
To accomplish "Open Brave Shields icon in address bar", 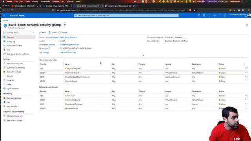I will pyautogui.click(x=190, y=11).
